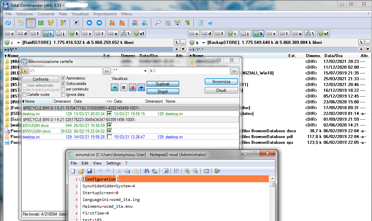Uncheck the Asimmetrico checkbox
The width and height of the screenshot is (372, 221).
[63, 78]
